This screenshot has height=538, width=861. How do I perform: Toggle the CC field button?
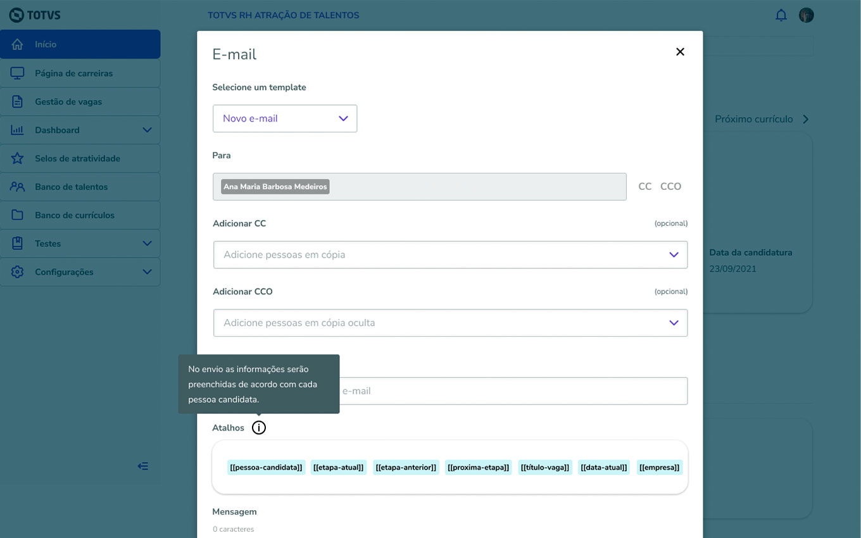644,187
